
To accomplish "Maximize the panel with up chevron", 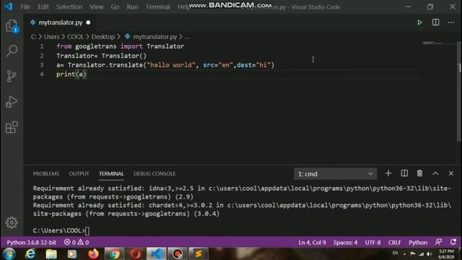I will click(x=435, y=173).
